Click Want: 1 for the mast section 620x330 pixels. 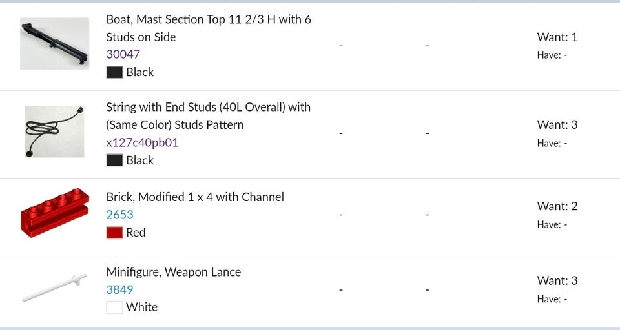pos(557,37)
